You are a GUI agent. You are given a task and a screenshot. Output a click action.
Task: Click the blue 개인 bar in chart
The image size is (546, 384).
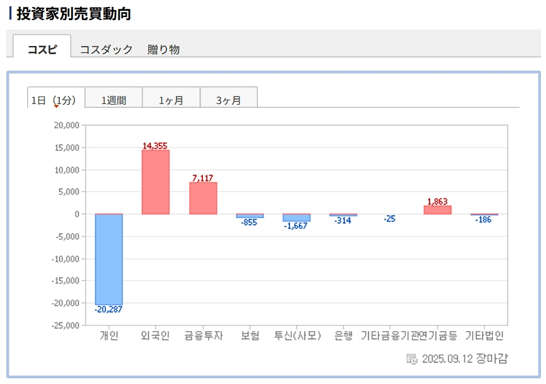point(108,259)
